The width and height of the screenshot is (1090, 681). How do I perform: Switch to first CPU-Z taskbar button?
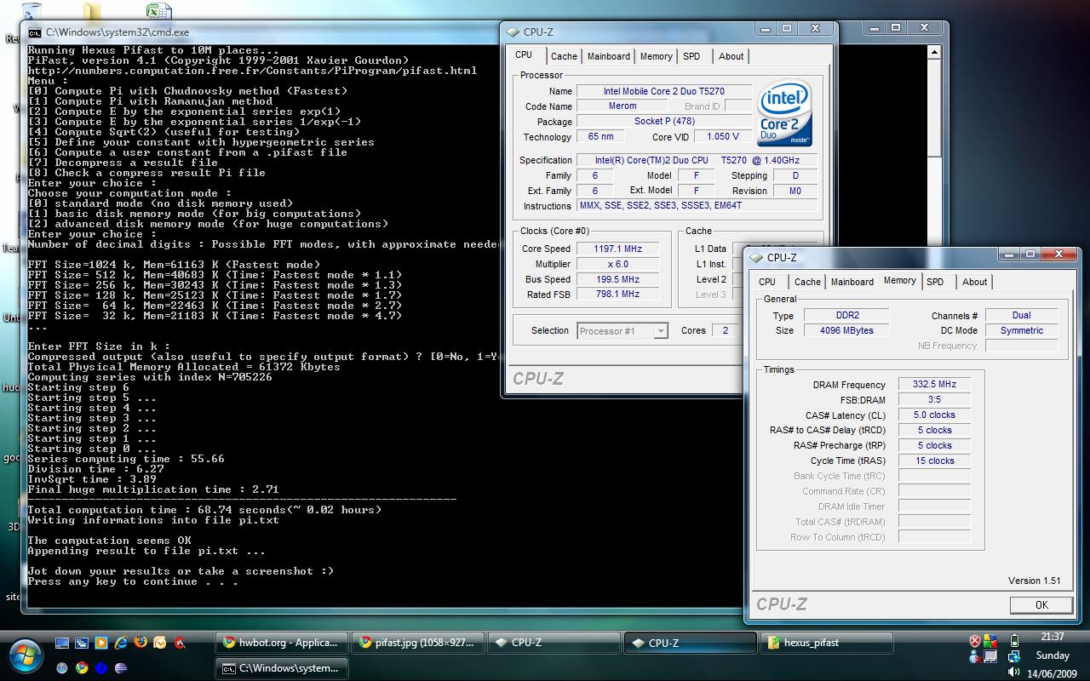(554, 643)
